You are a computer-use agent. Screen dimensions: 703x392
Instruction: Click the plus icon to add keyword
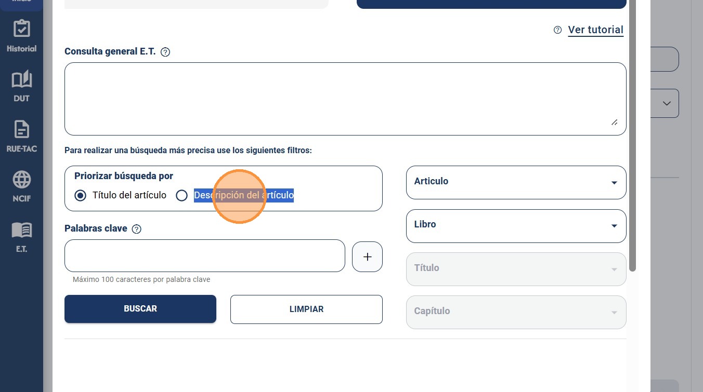pyautogui.click(x=367, y=256)
